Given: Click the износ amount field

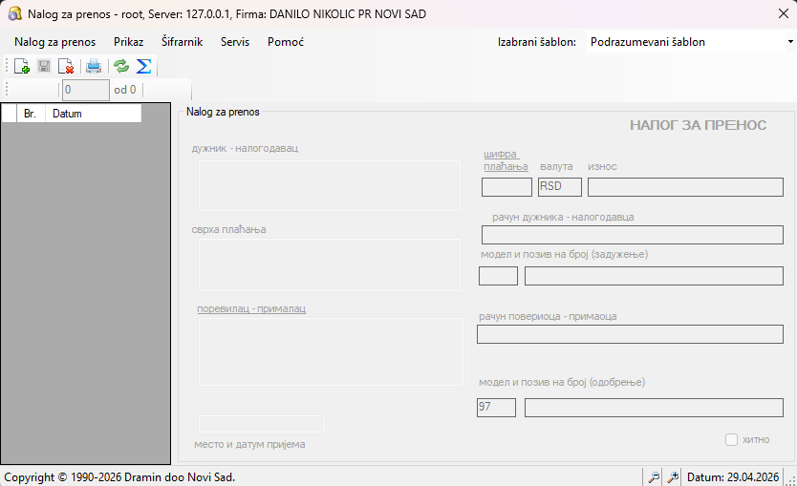Looking at the screenshot, I should coord(686,187).
